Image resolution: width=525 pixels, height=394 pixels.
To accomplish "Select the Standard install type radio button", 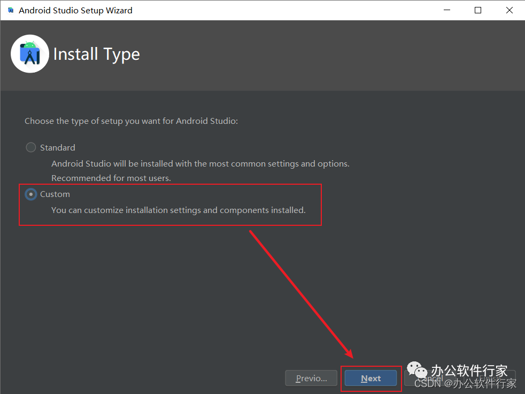I will tap(31, 147).
